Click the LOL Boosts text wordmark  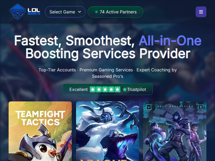(34, 12)
